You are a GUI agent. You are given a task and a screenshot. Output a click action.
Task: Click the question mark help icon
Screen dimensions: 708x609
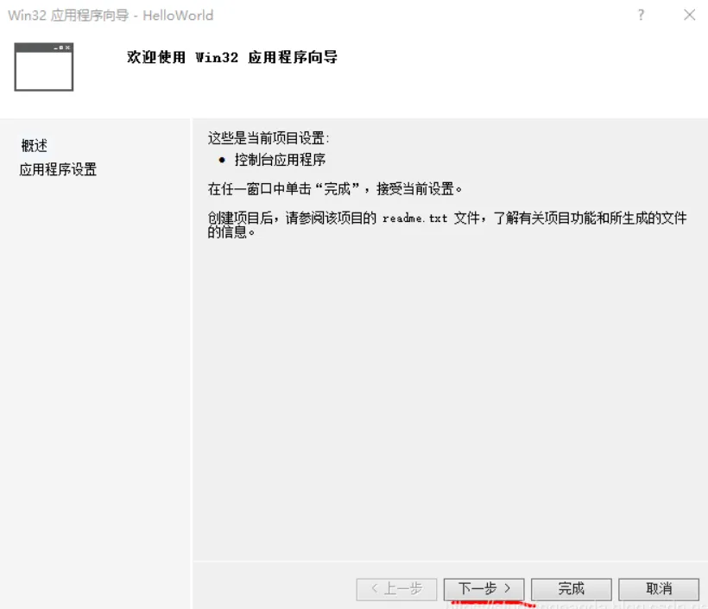click(642, 15)
